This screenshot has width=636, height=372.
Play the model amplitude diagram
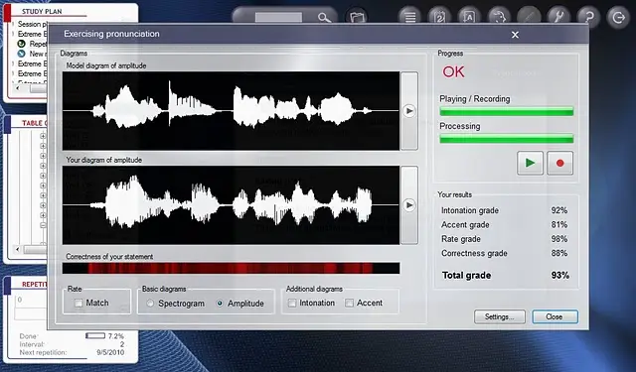pyautogui.click(x=409, y=111)
